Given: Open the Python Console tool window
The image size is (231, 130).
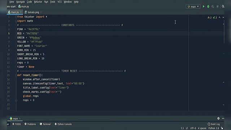Looking at the screenshot, I should (63, 124).
